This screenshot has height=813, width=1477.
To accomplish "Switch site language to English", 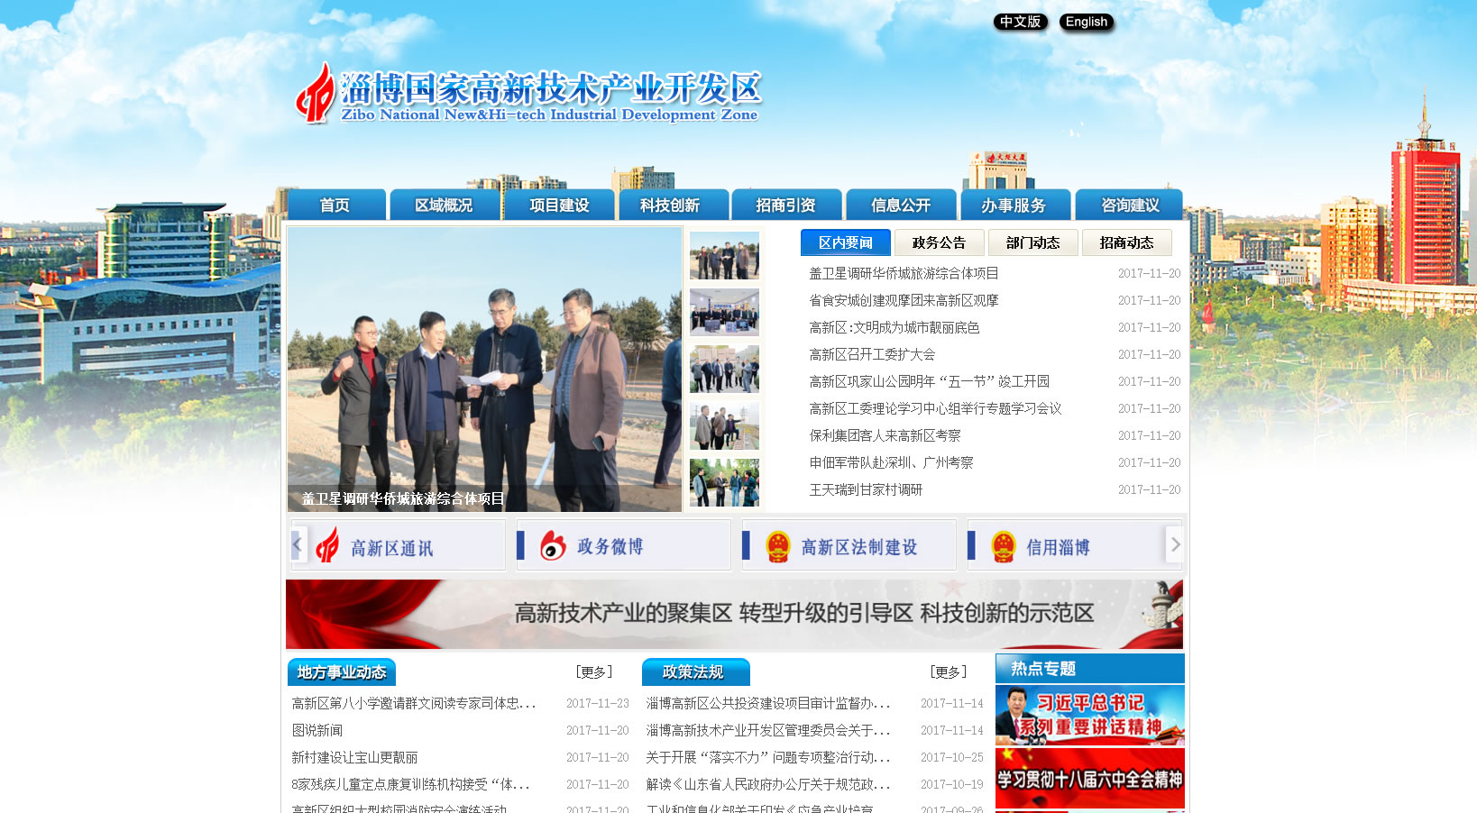I will (1086, 23).
